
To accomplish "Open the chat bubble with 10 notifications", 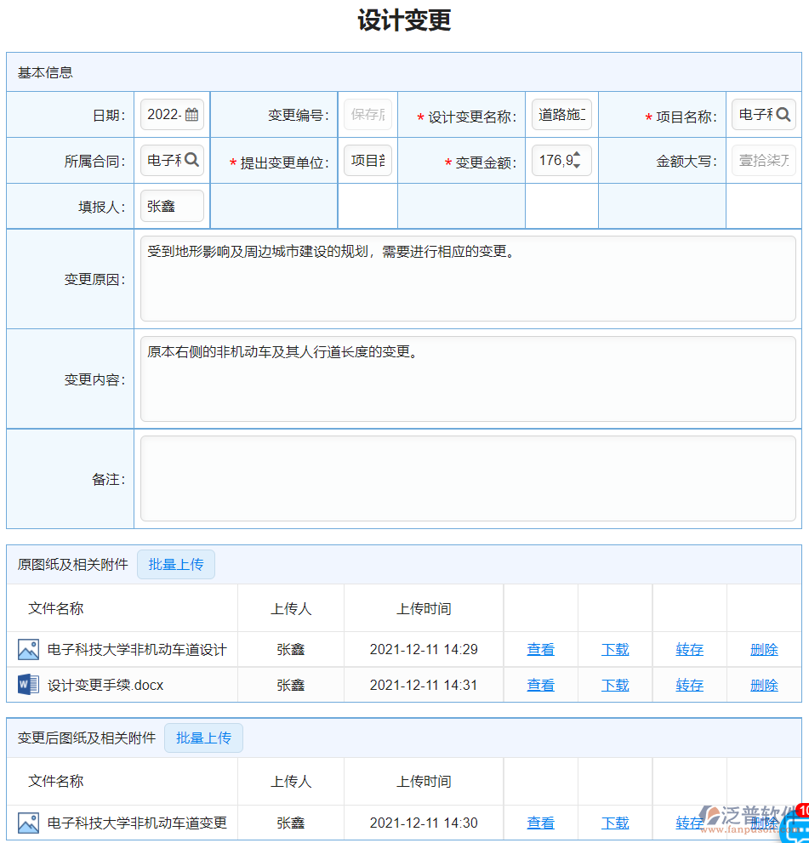I will (797, 831).
